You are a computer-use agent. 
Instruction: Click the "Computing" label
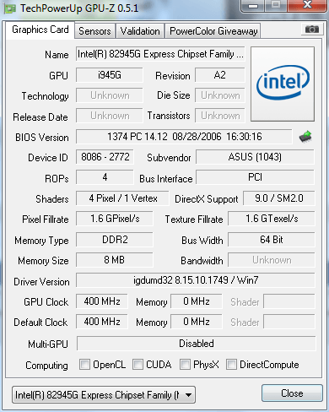pyautogui.click(x=46, y=366)
